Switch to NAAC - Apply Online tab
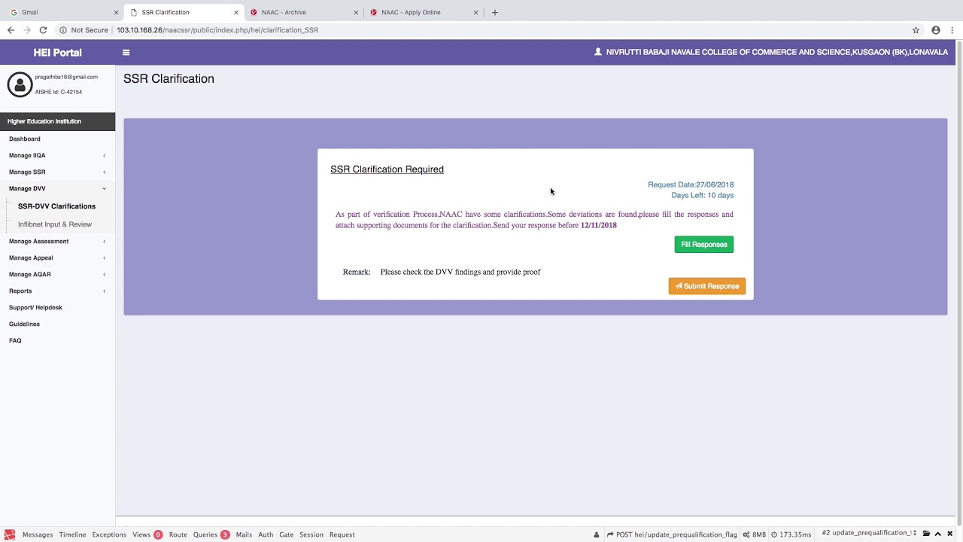This screenshot has width=963, height=542. pos(424,12)
